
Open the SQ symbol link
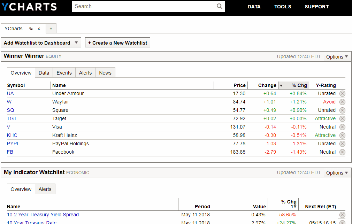(x=10, y=110)
